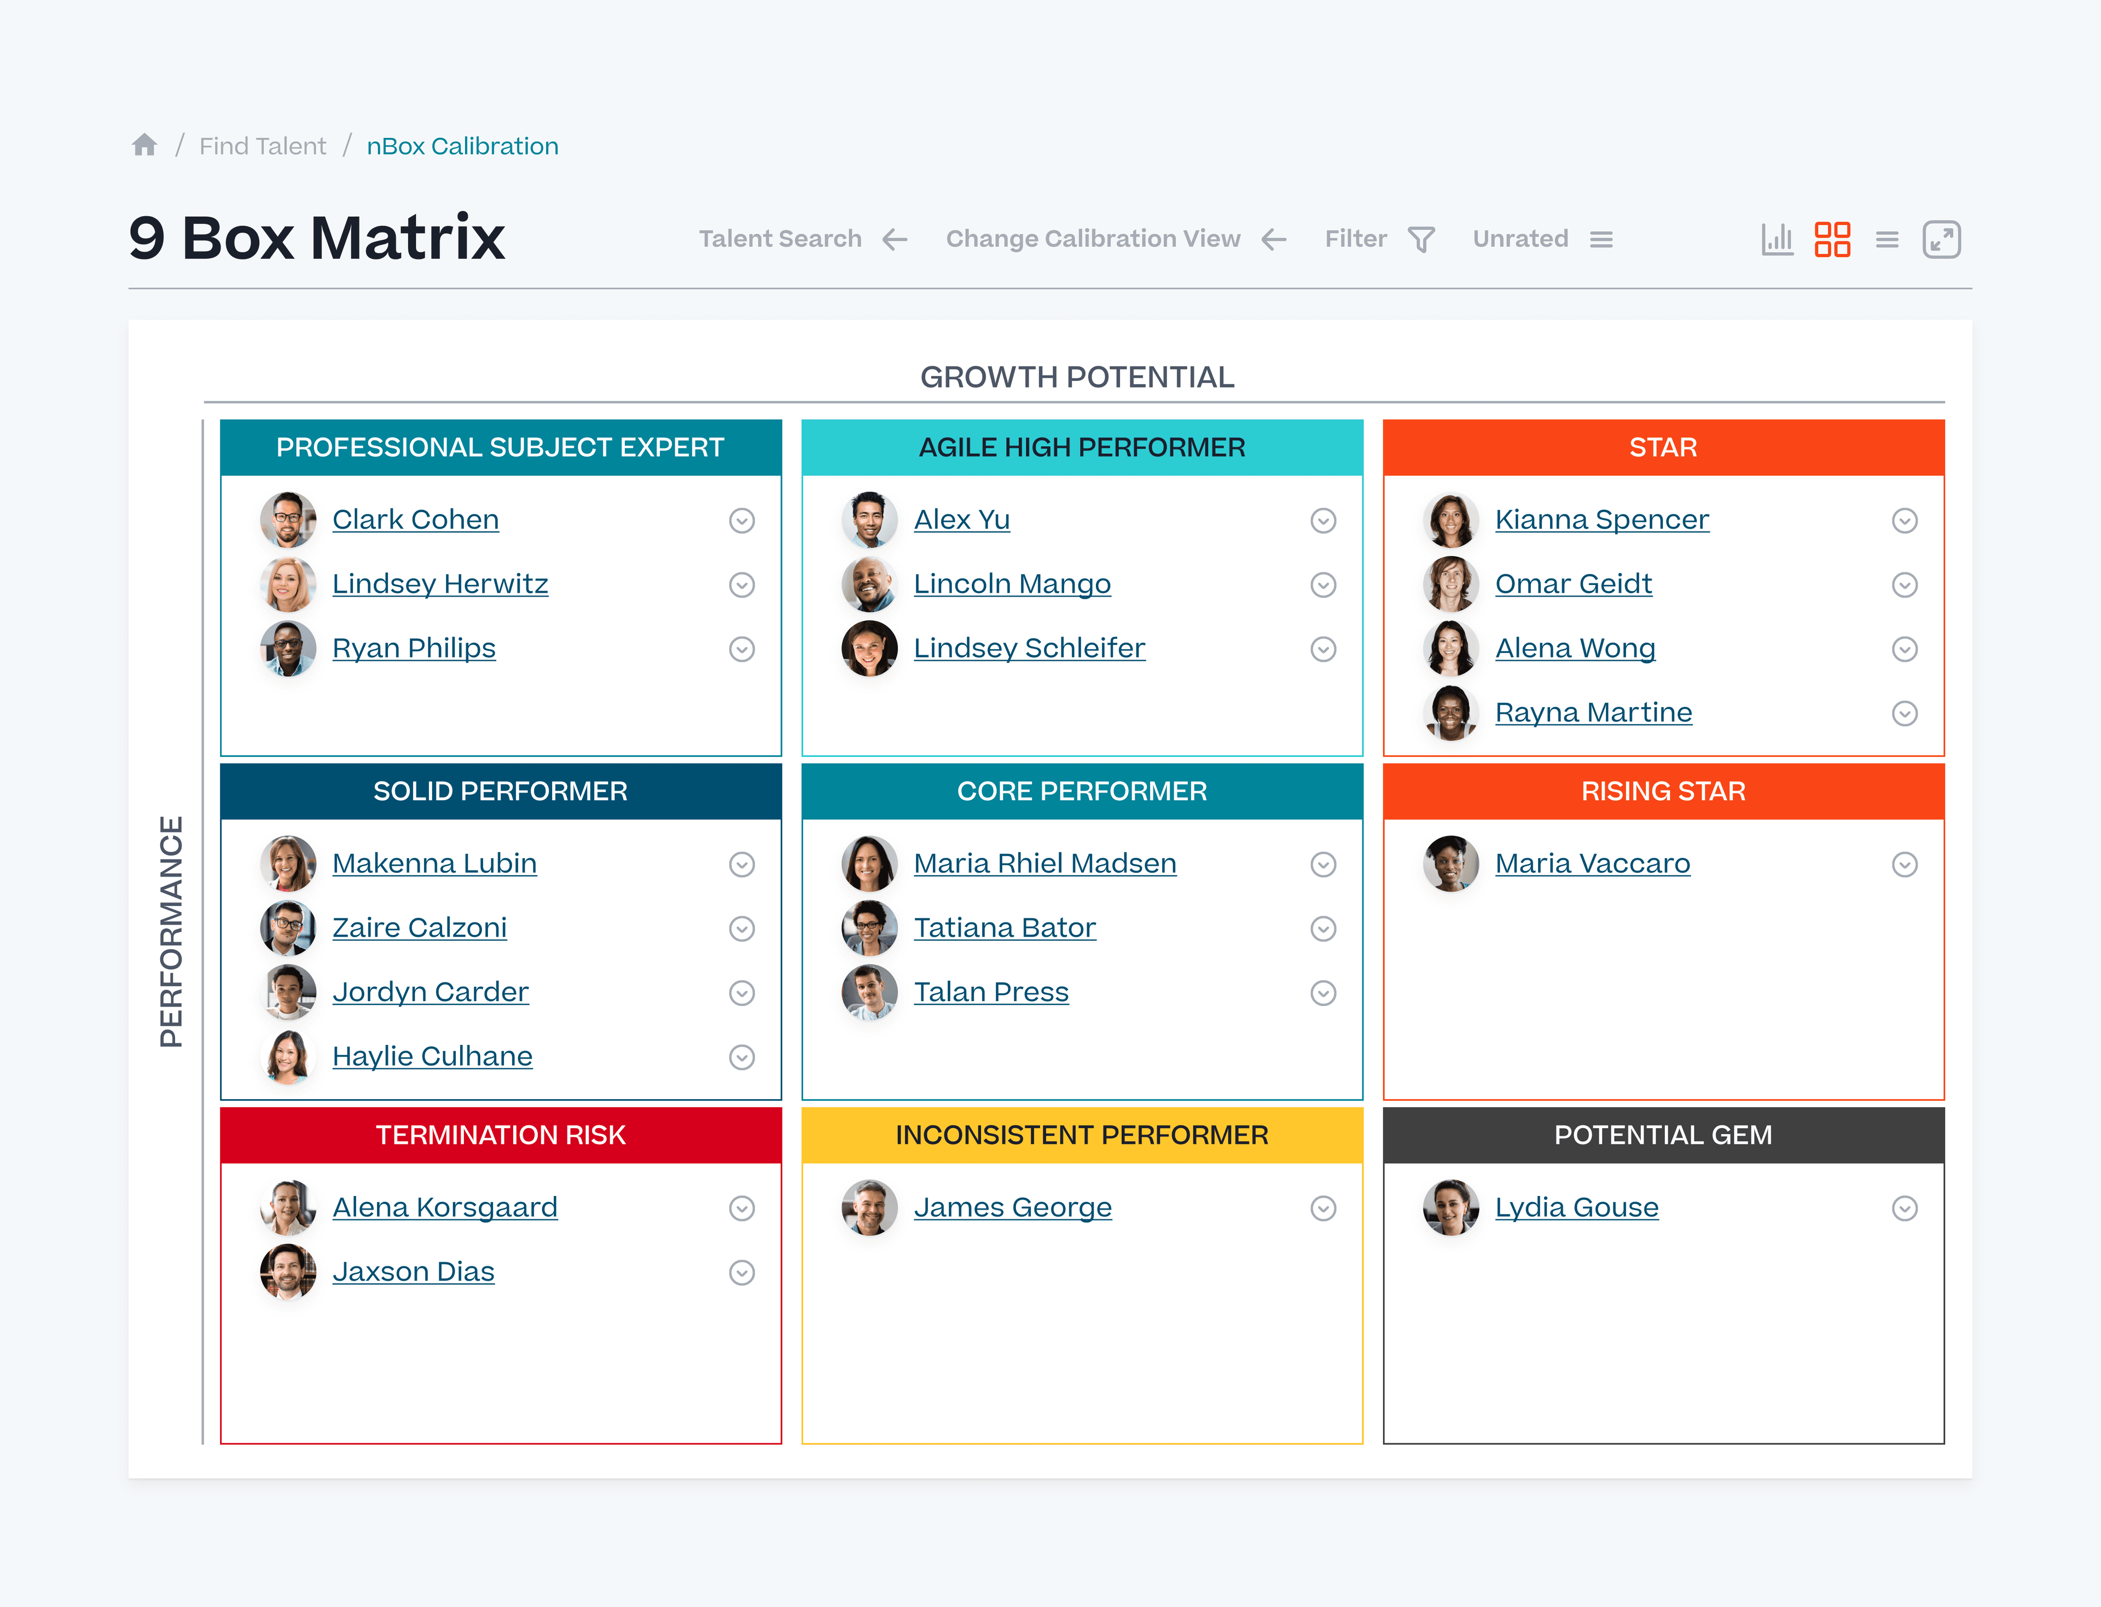Expand Maria Vaccaro's options chevron

(1904, 865)
